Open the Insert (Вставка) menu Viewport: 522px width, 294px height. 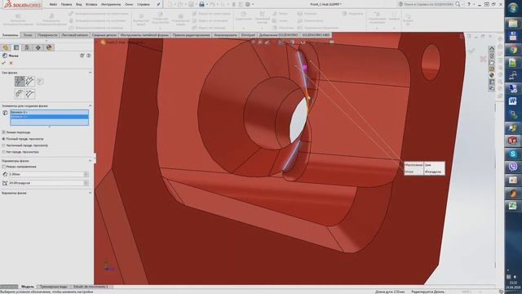click(91, 4)
